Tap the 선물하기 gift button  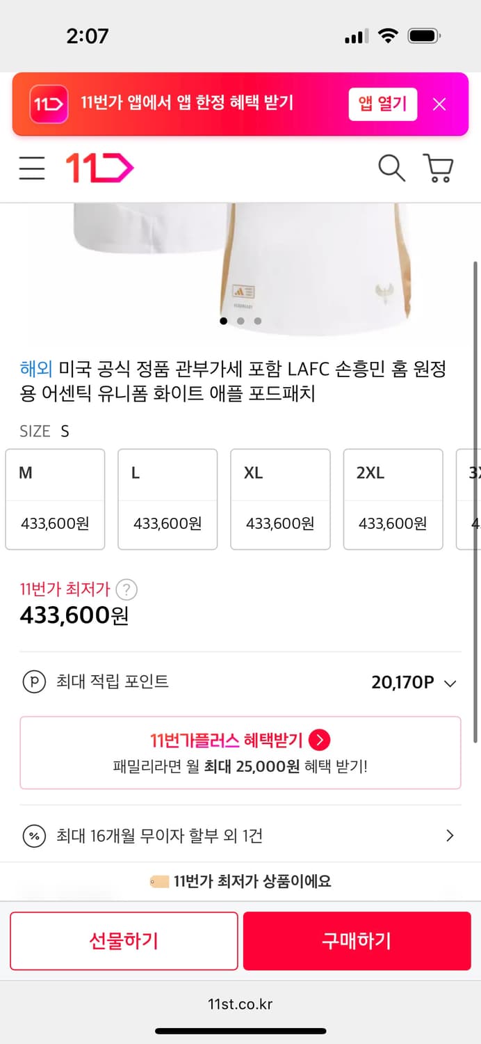tap(123, 940)
